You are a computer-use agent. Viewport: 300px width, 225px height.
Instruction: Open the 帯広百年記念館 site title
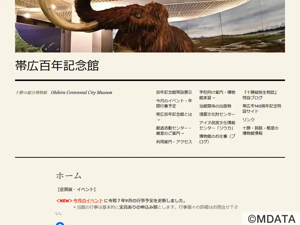(57, 65)
